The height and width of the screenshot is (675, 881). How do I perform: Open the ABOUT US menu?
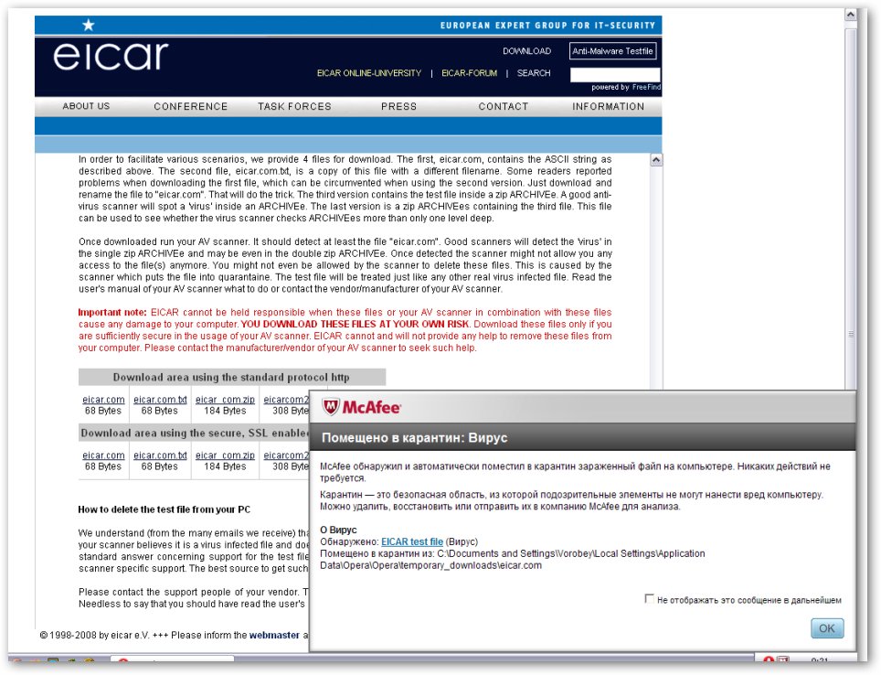[86, 106]
